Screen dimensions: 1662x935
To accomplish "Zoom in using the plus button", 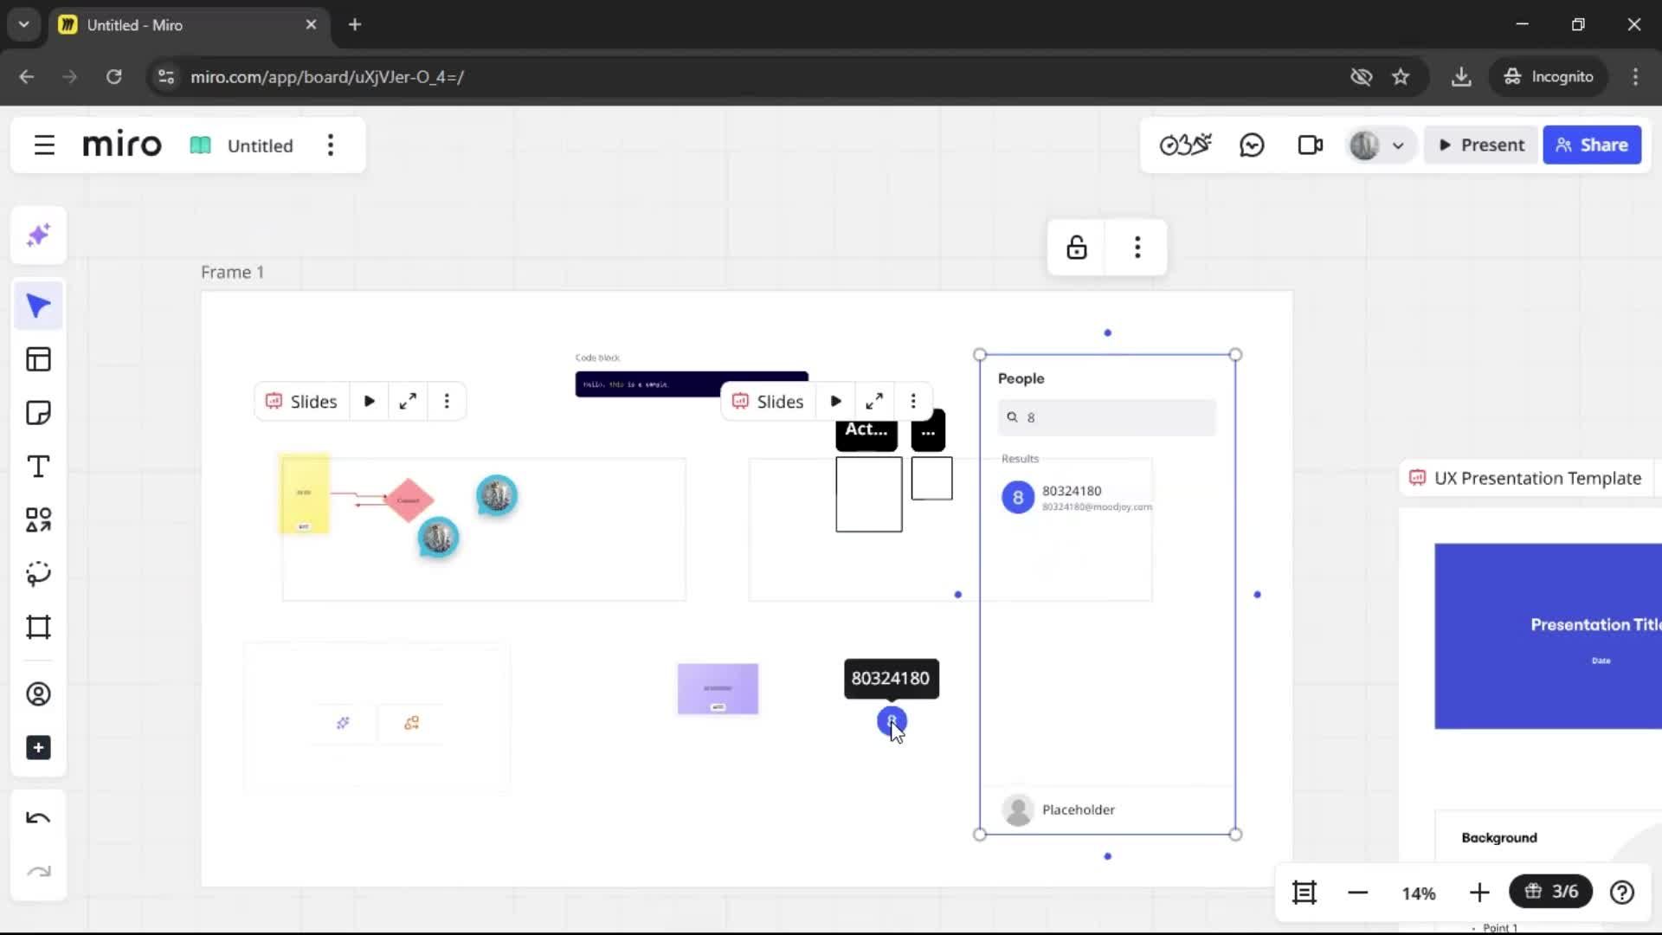I will click(1479, 893).
